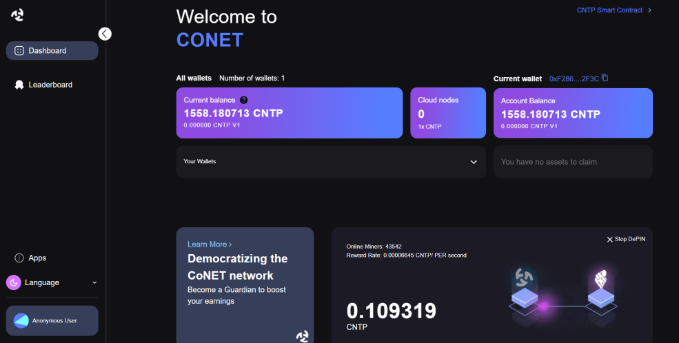Copy the current wallet address
The width and height of the screenshot is (679, 343).
coord(605,78)
